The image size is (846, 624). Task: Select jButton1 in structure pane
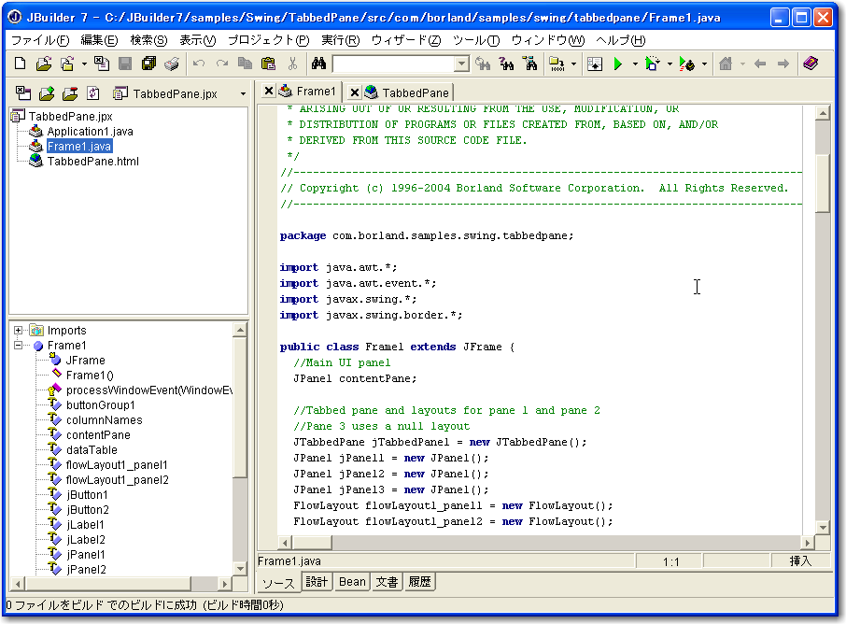[87, 495]
